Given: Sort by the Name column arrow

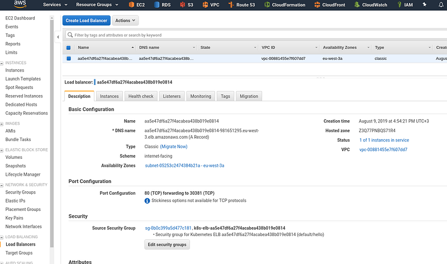Looking at the screenshot, I should [132, 48].
